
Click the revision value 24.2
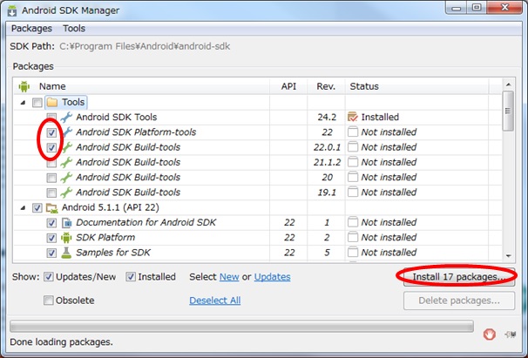click(327, 117)
